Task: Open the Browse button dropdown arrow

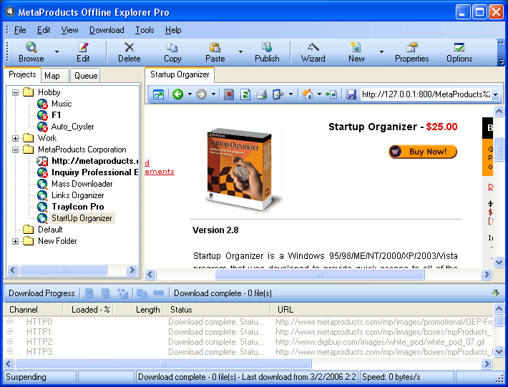Action: tap(57, 52)
